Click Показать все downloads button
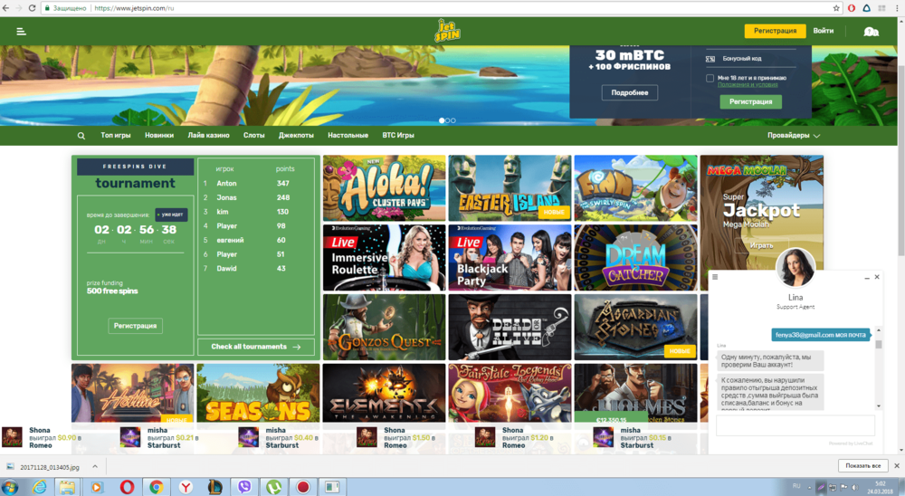Image resolution: width=905 pixels, height=496 pixels. 862,465
